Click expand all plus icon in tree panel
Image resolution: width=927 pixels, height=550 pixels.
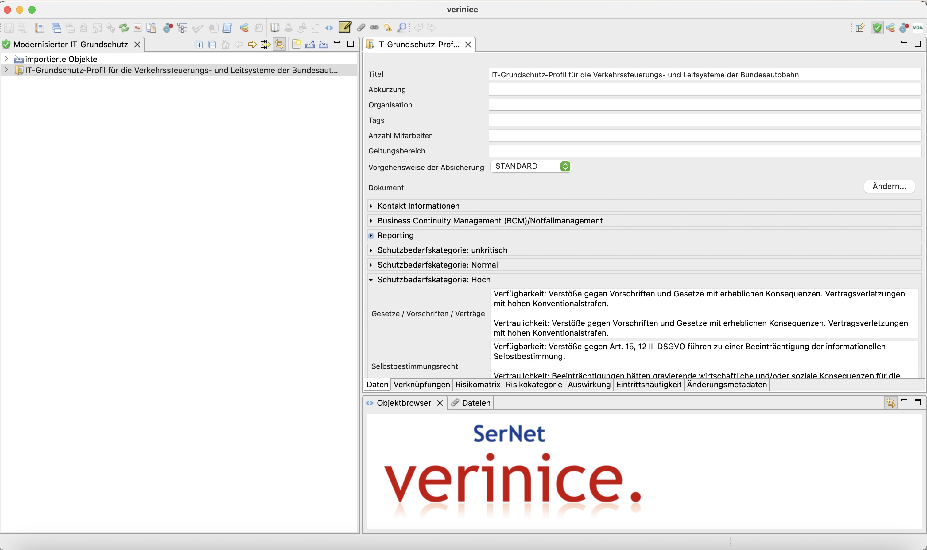tap(199, 45)
